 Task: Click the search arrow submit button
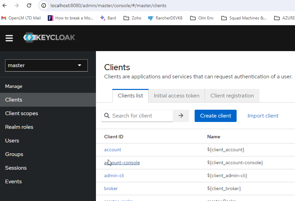181,116
